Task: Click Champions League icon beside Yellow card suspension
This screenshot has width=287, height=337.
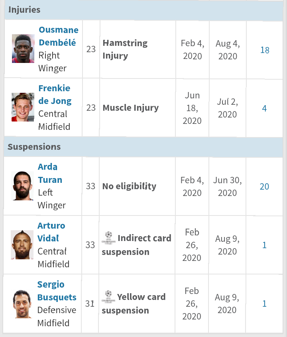Action: pos(108,297)
